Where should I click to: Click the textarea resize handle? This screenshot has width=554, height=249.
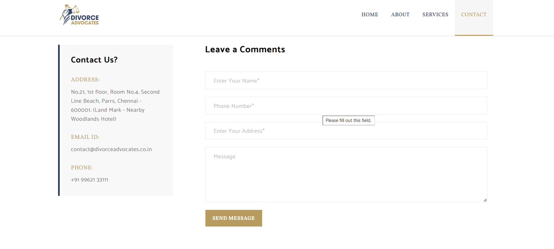tap(485, 200)
